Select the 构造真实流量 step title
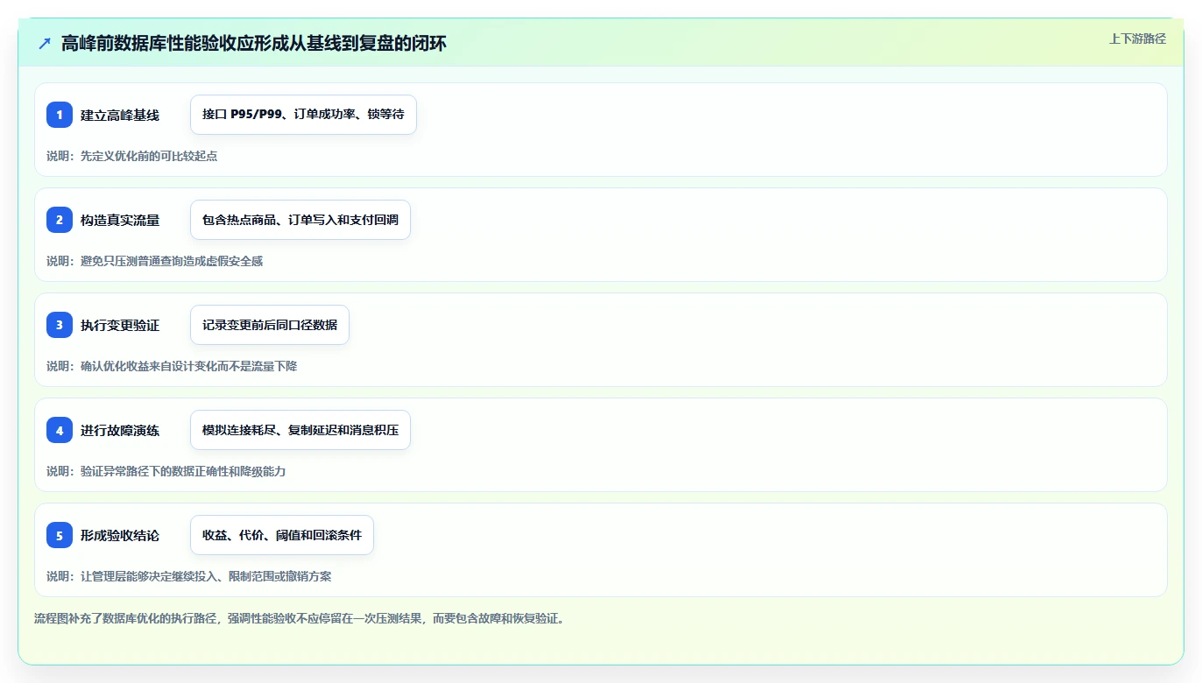 point(120,220)
